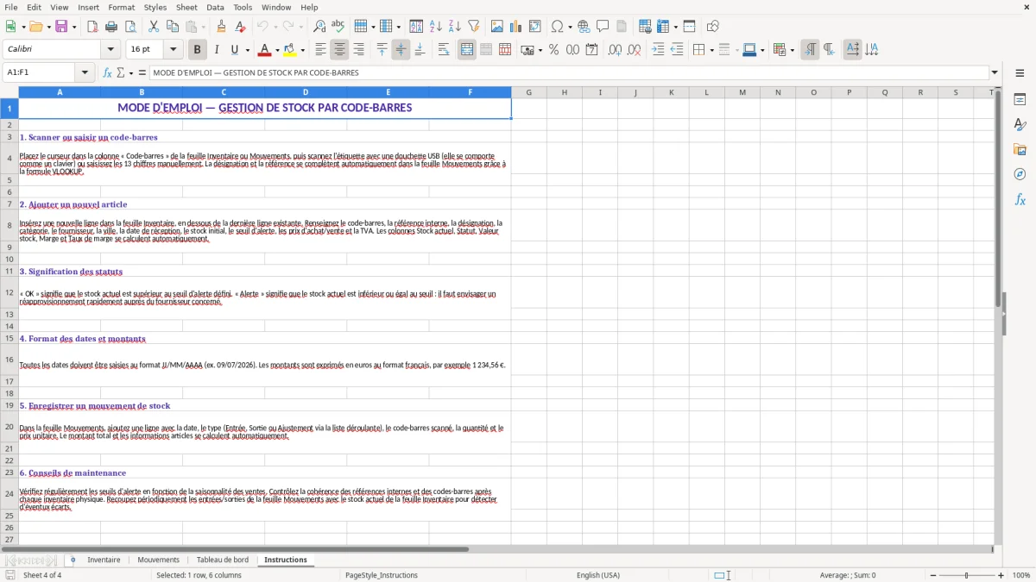Toggle Underline formatting
Viewport: 1036px width, 582px height.
tap(235, 50)
